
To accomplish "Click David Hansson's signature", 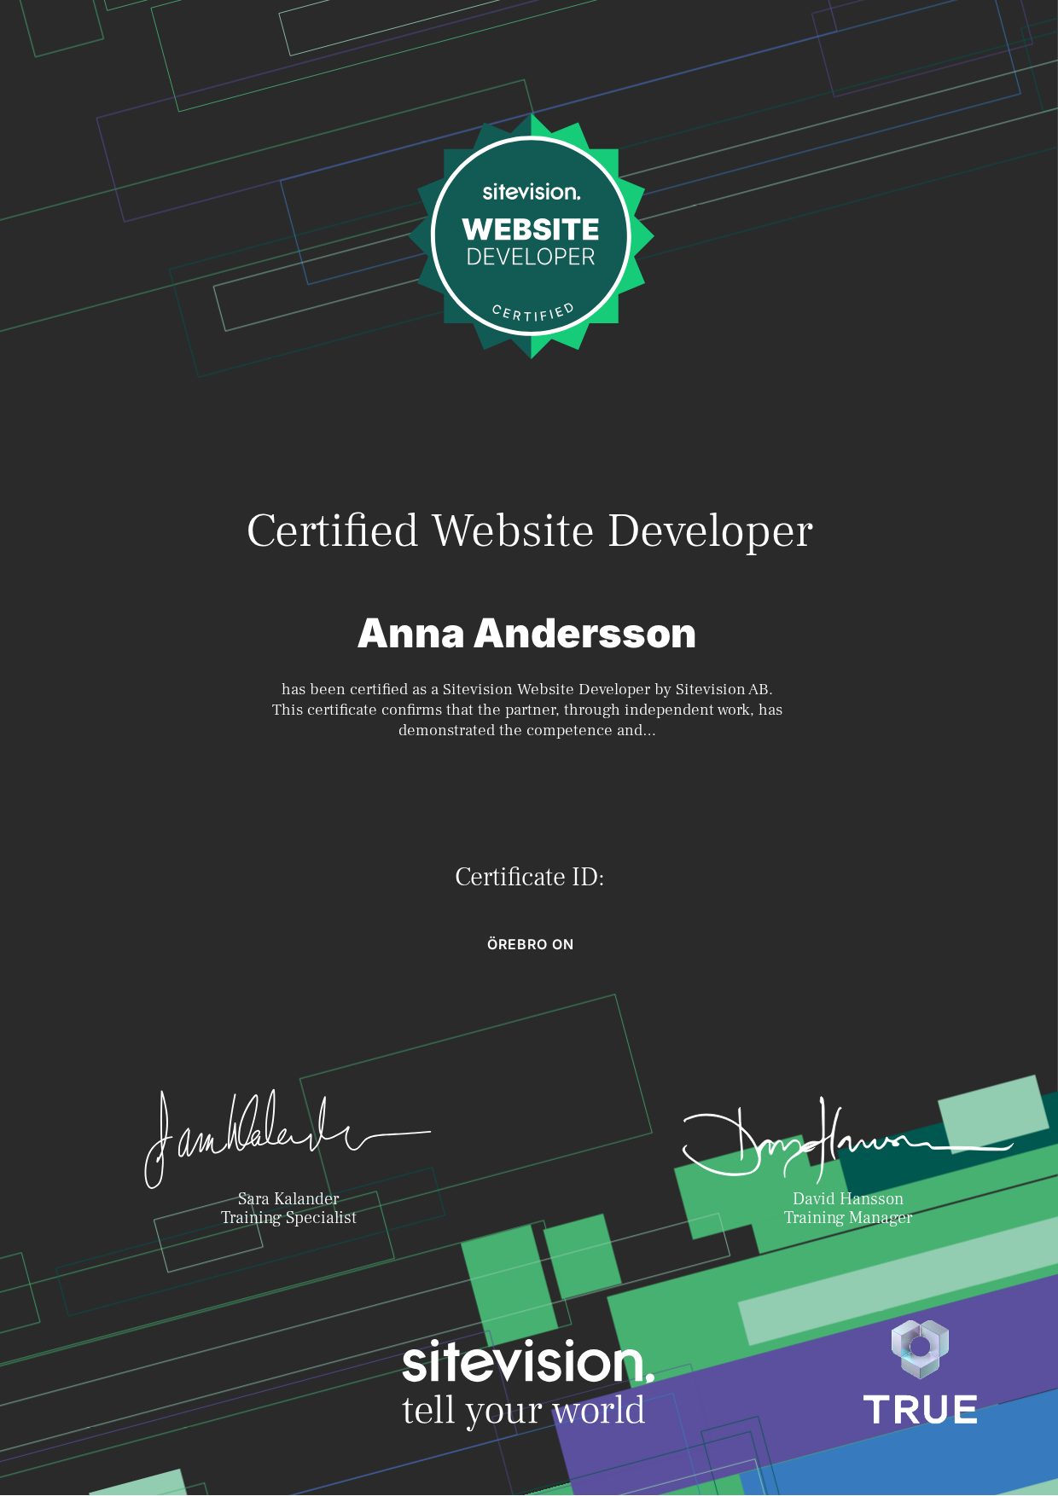I will 846,1139.
